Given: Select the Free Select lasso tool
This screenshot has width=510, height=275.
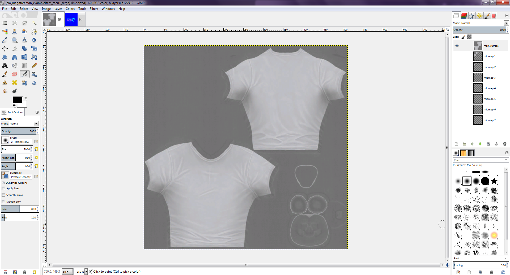Looking at the screenshot, I should [x=24, y=23].
